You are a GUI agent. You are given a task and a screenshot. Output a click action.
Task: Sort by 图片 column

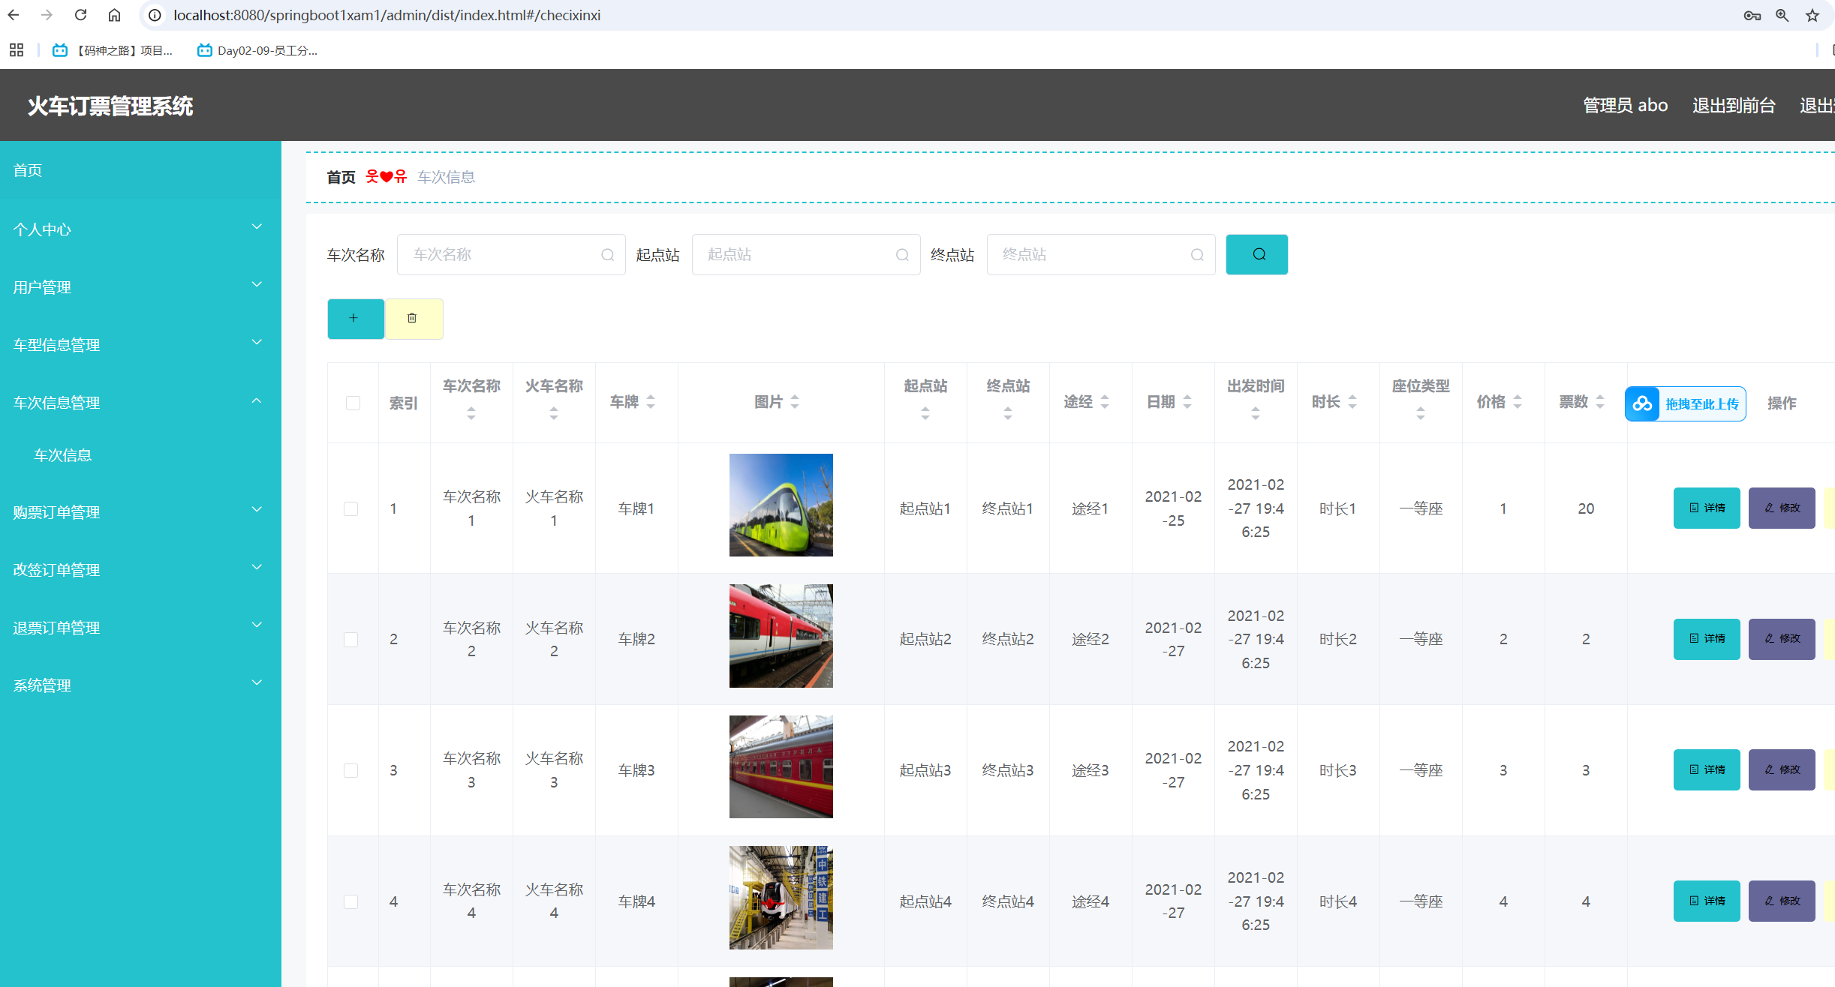click(x=795, y=402)
